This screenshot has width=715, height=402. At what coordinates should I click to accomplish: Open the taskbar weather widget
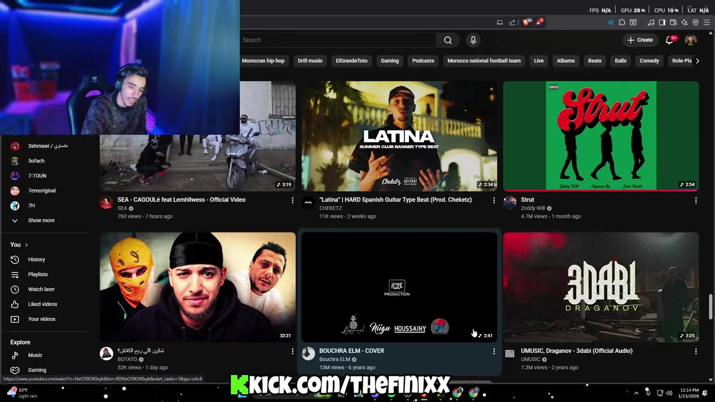pos(22,393)
